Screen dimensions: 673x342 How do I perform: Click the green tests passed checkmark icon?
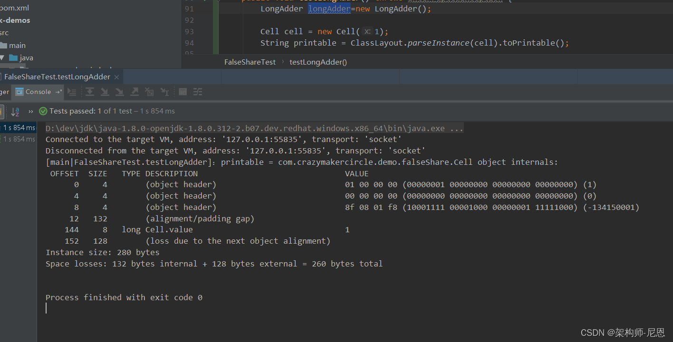pyautogui.click(x=43, y=111)
